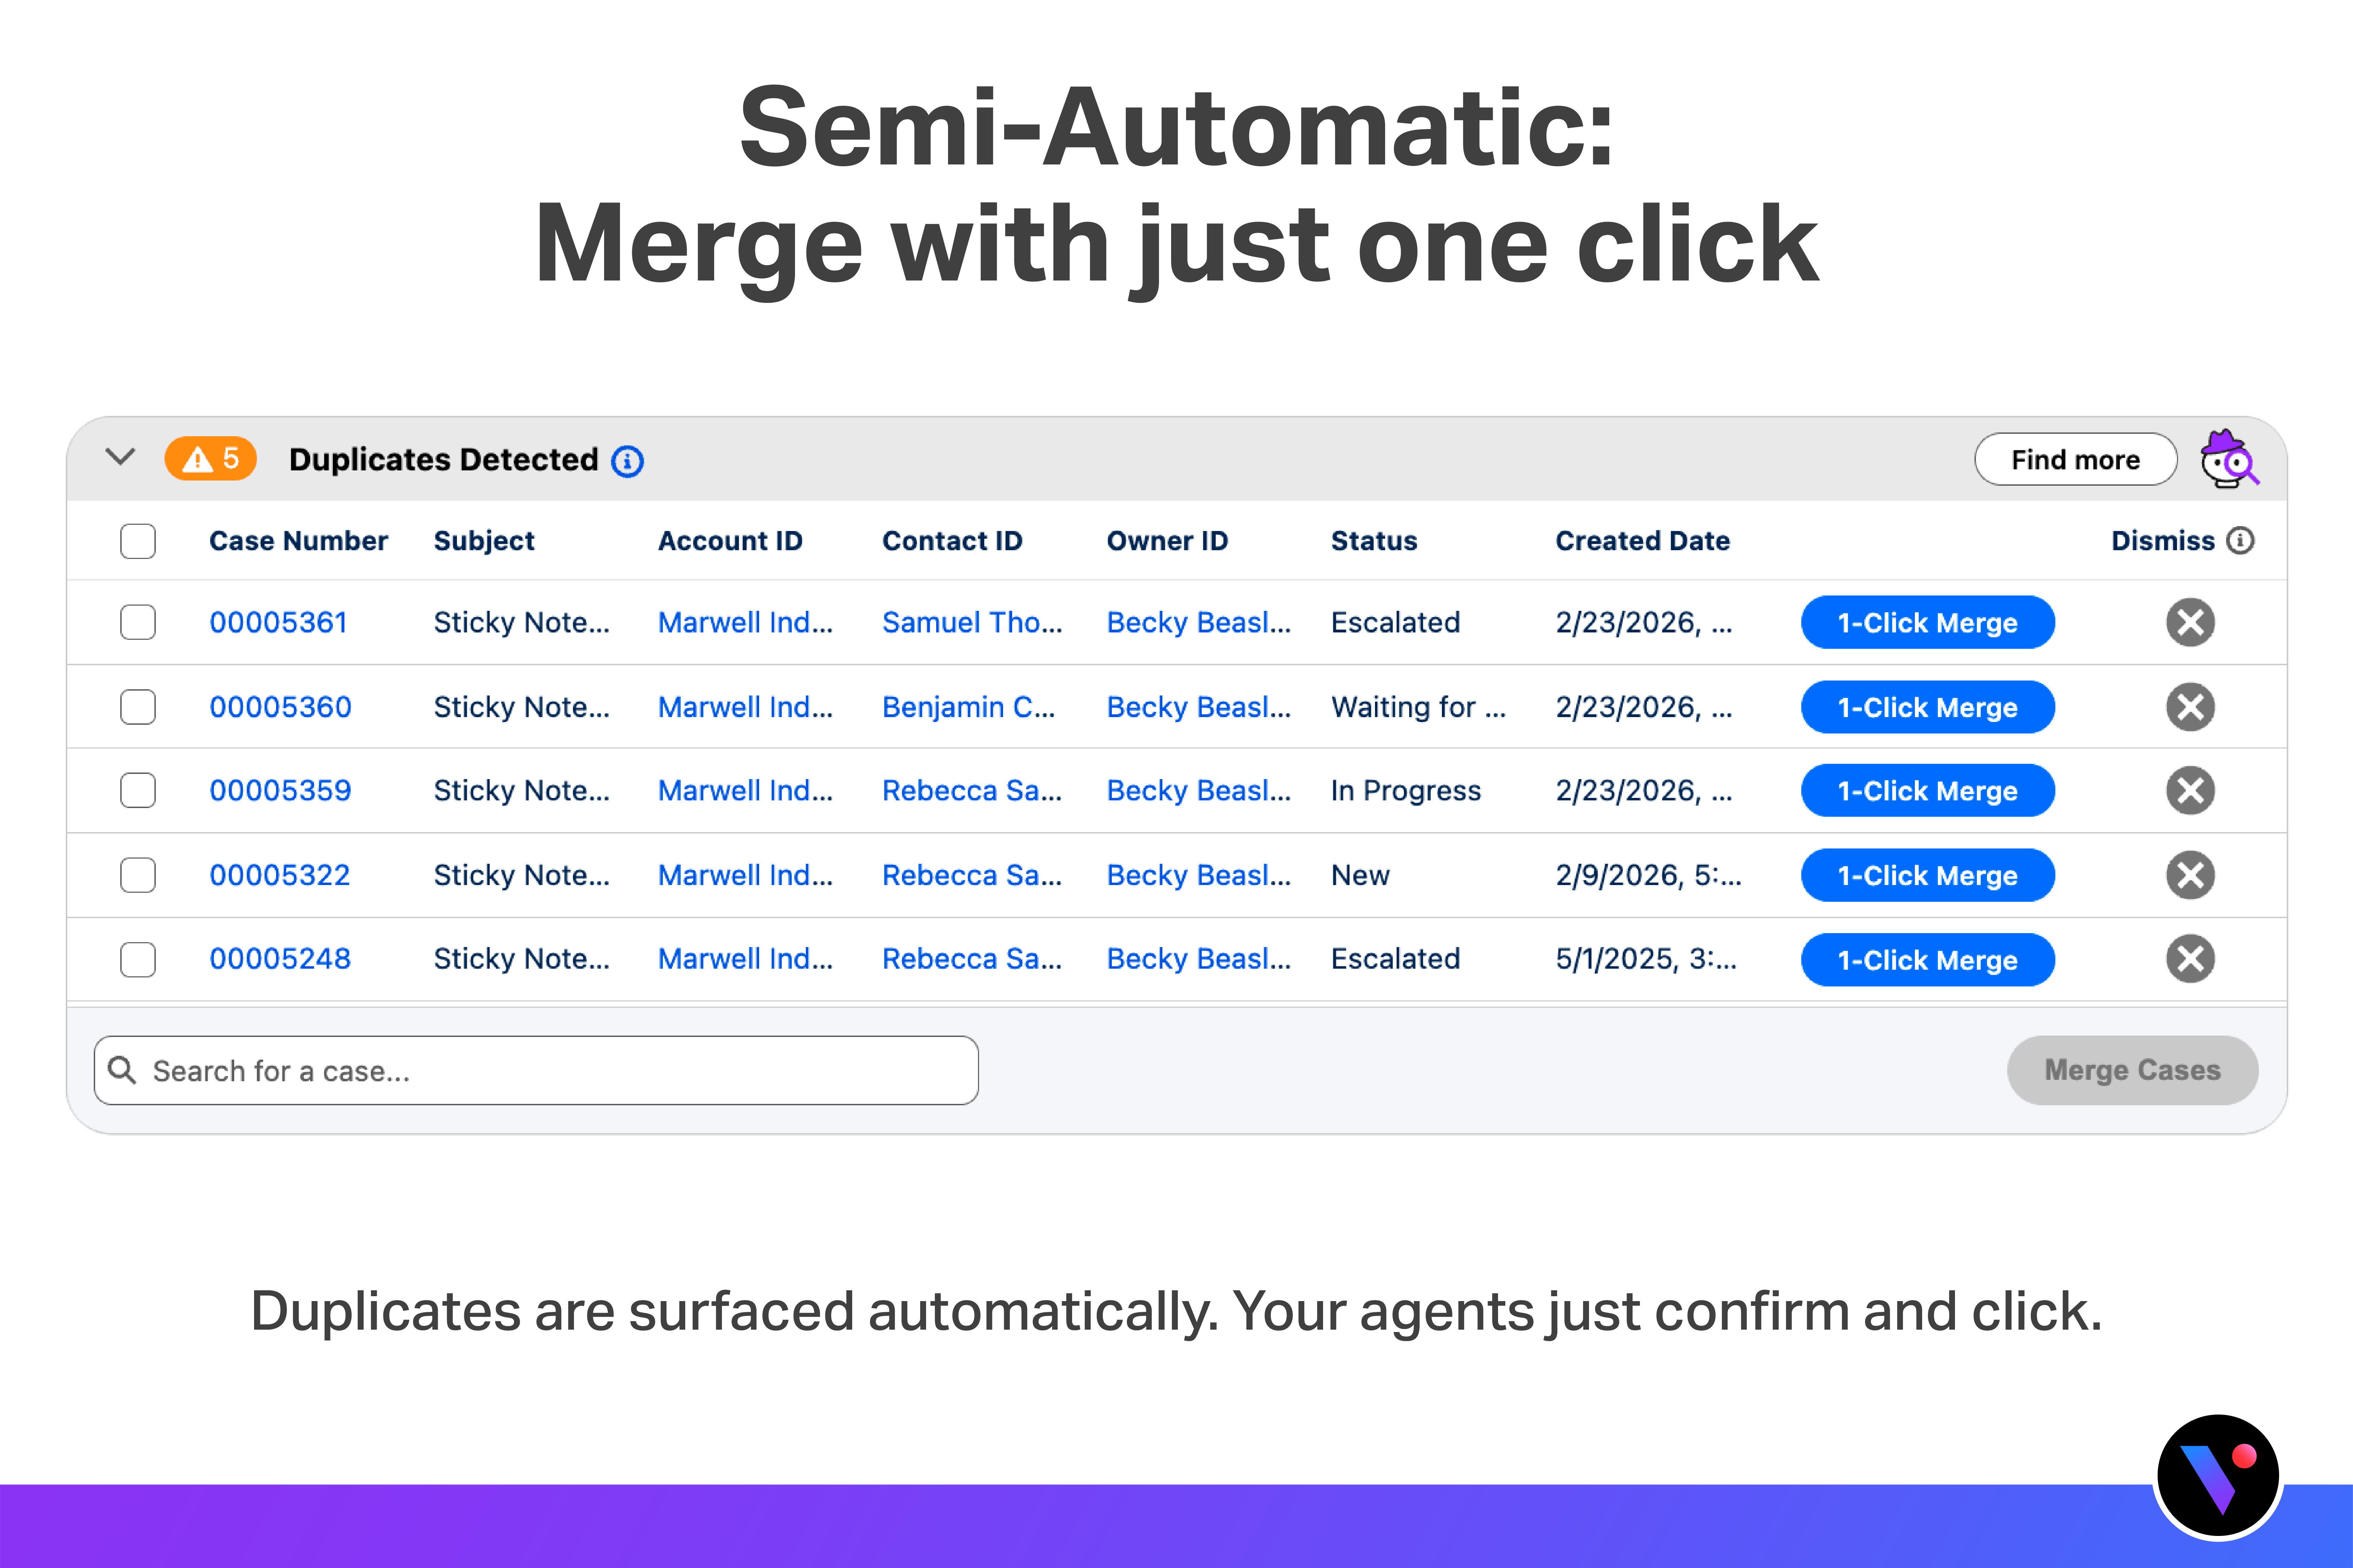
Task: Open case number 00005359 link
Action: (280, 791)
